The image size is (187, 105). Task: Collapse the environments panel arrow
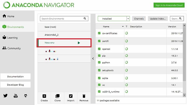click(x=93, y=58)
